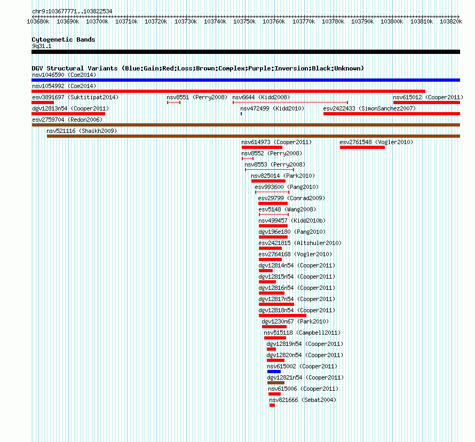Click the dgv12818n54 (Cooper2011) label
This screenshot has width=475, height=442.
click(x=297, y=310)
